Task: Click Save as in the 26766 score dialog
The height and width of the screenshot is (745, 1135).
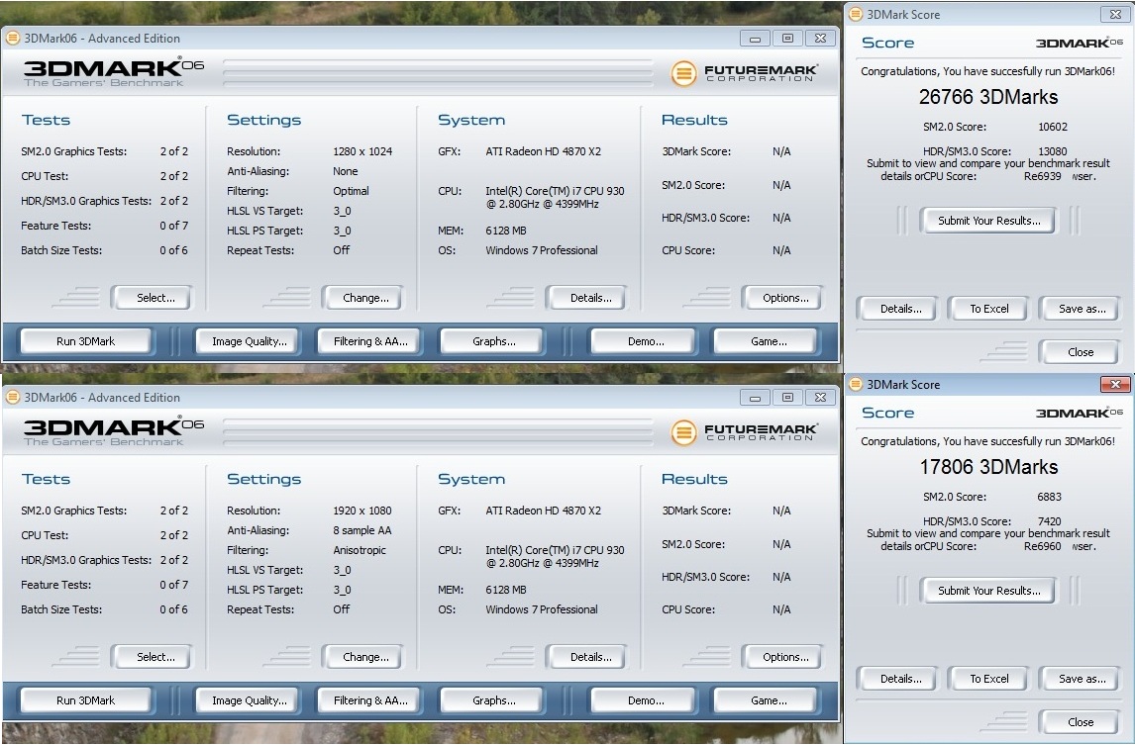Action: coord(1082,309)
